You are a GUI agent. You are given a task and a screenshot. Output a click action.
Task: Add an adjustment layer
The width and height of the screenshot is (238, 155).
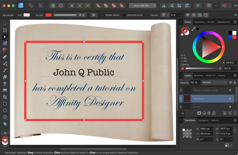tap(204, 113)
